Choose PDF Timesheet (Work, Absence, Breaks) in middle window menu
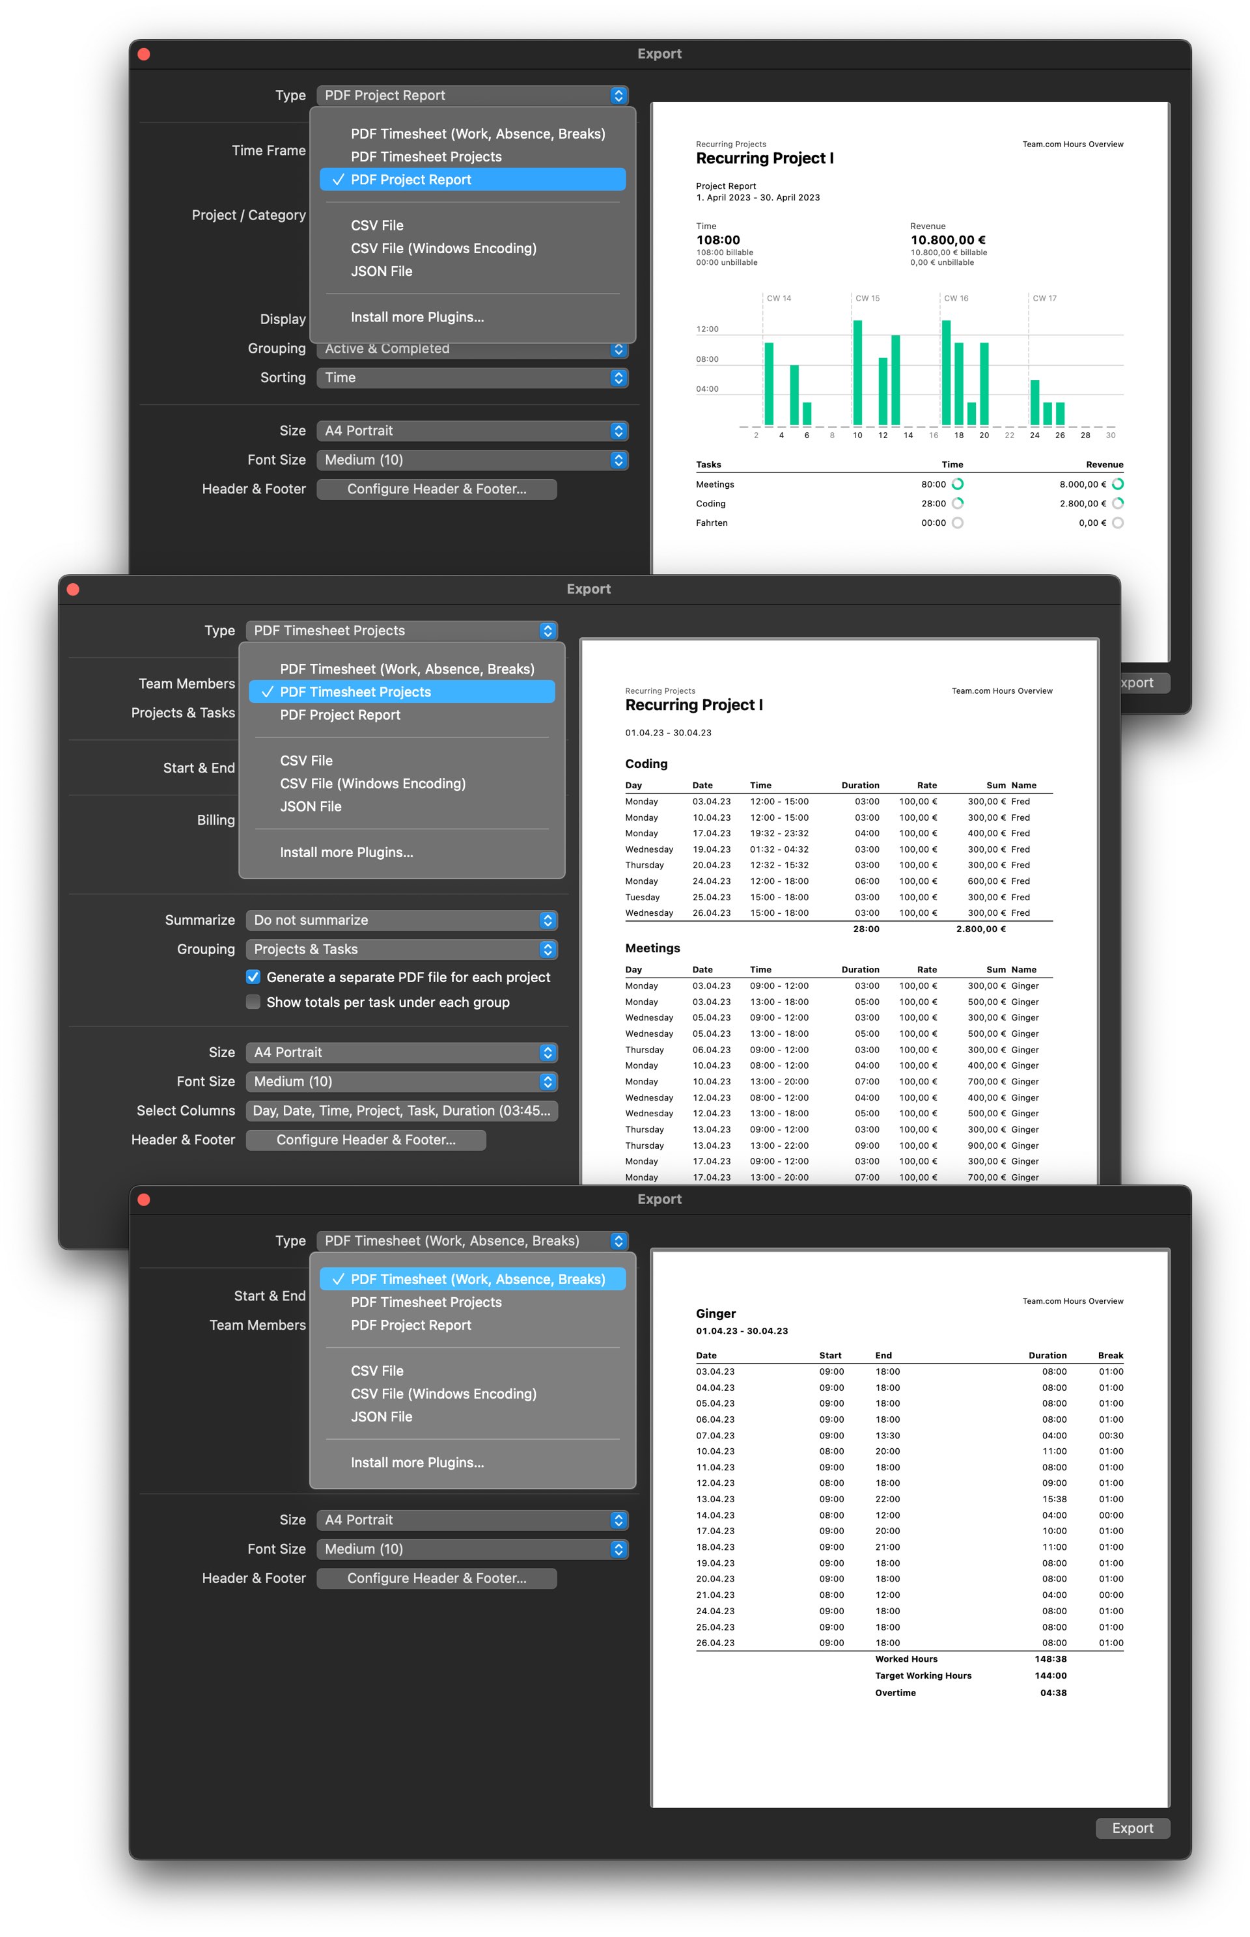This screenshot has height=1937, width=1250. click(402, 670)
